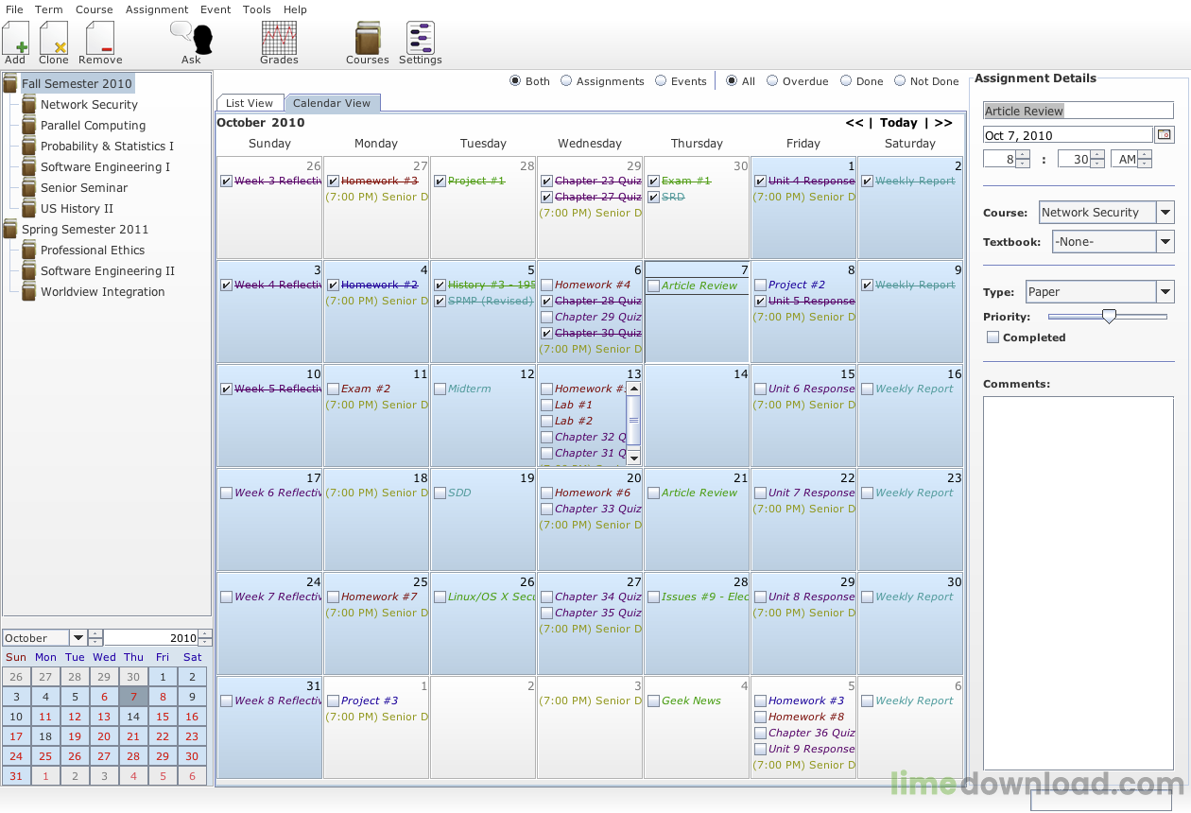Open the Course dropdown showing Network Security

point(1165,213)
